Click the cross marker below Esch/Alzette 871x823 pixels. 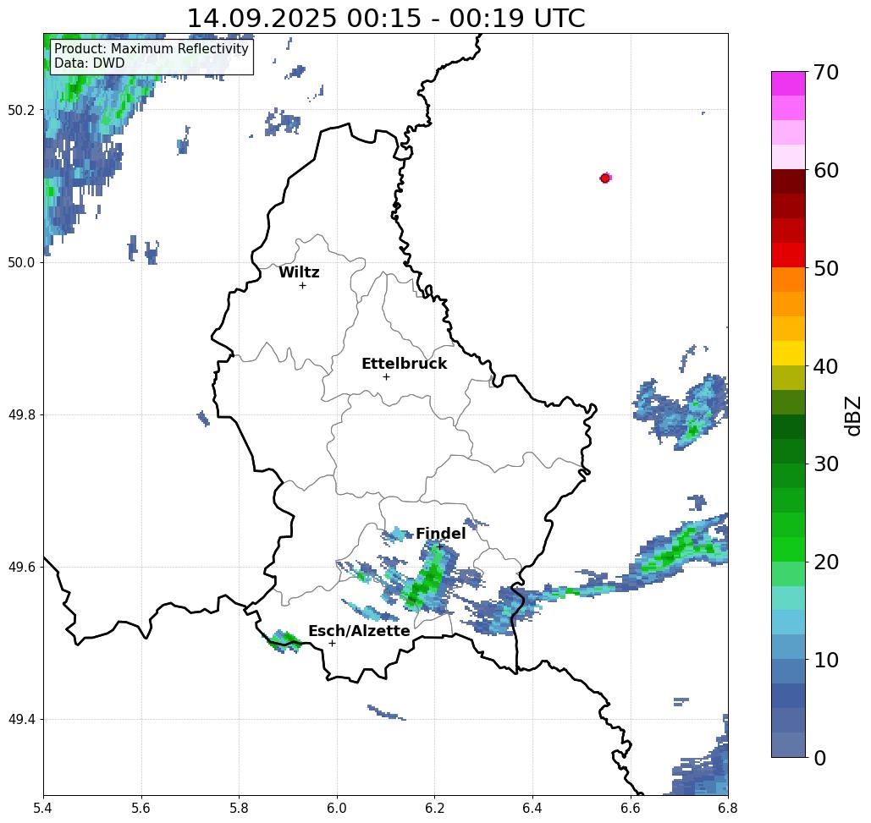point(332,643)
